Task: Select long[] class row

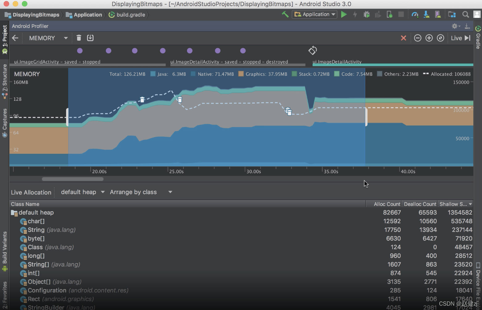Action: click(241, 256)
